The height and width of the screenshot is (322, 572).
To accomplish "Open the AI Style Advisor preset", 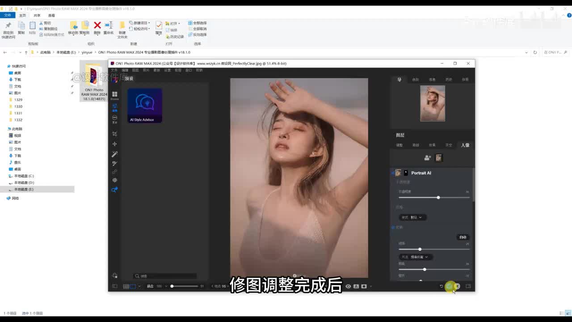I will tap(145, 106).
